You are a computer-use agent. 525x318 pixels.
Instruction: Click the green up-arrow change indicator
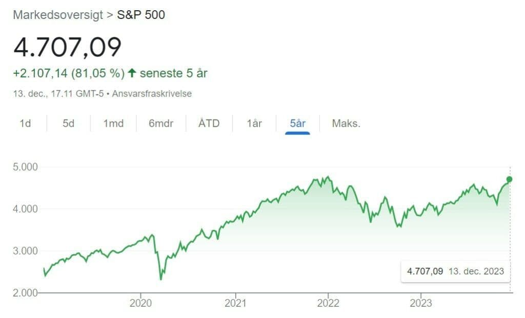[x=132, y=73]
